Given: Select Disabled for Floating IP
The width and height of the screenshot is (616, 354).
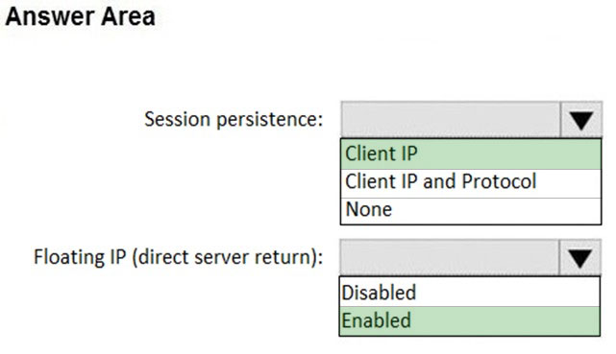Looking at the screenshot, I should [x=470, y=292].
